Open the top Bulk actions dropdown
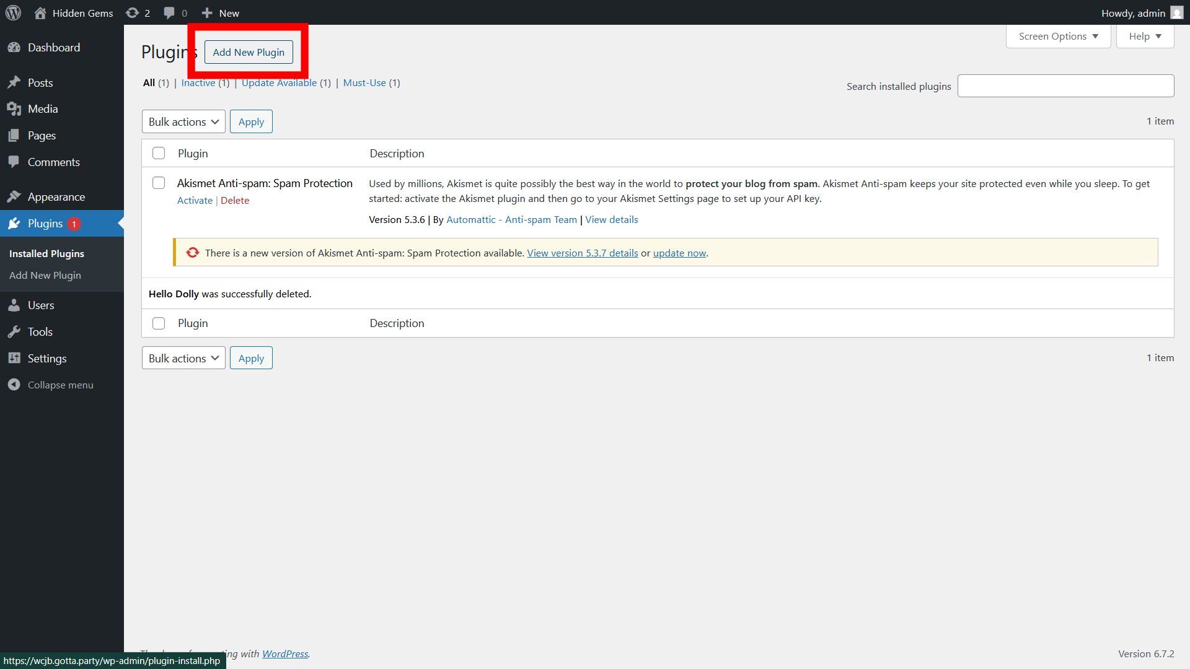The image size is (1190, 669). [x=183, y=121]
